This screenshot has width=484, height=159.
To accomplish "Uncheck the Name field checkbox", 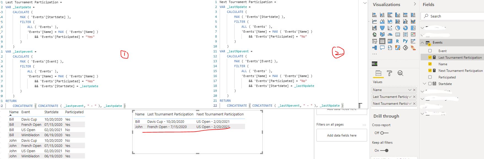I will point(430,64).
